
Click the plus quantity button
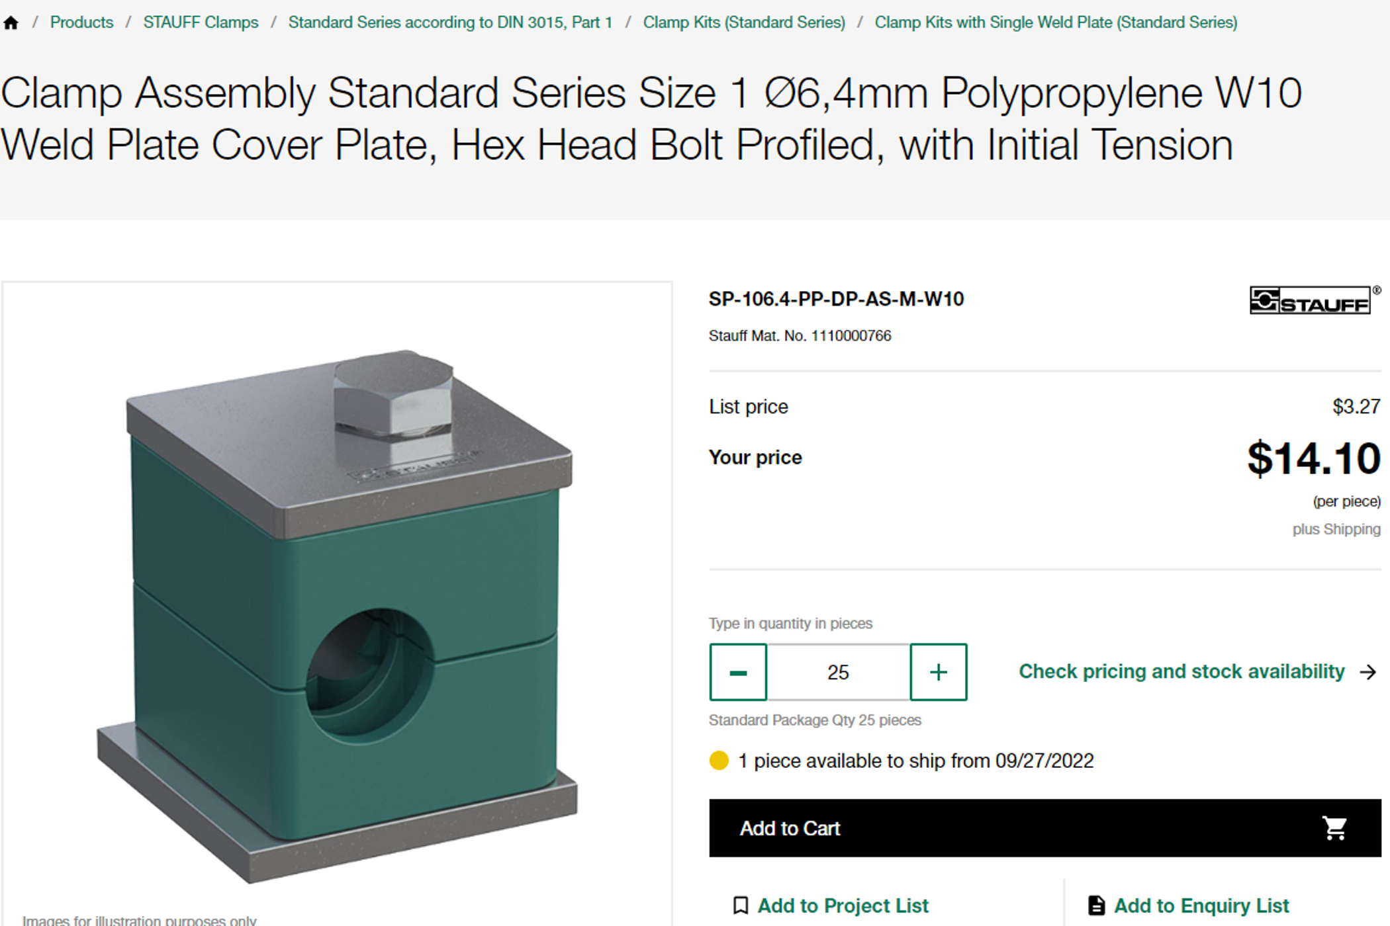[938, 673]
